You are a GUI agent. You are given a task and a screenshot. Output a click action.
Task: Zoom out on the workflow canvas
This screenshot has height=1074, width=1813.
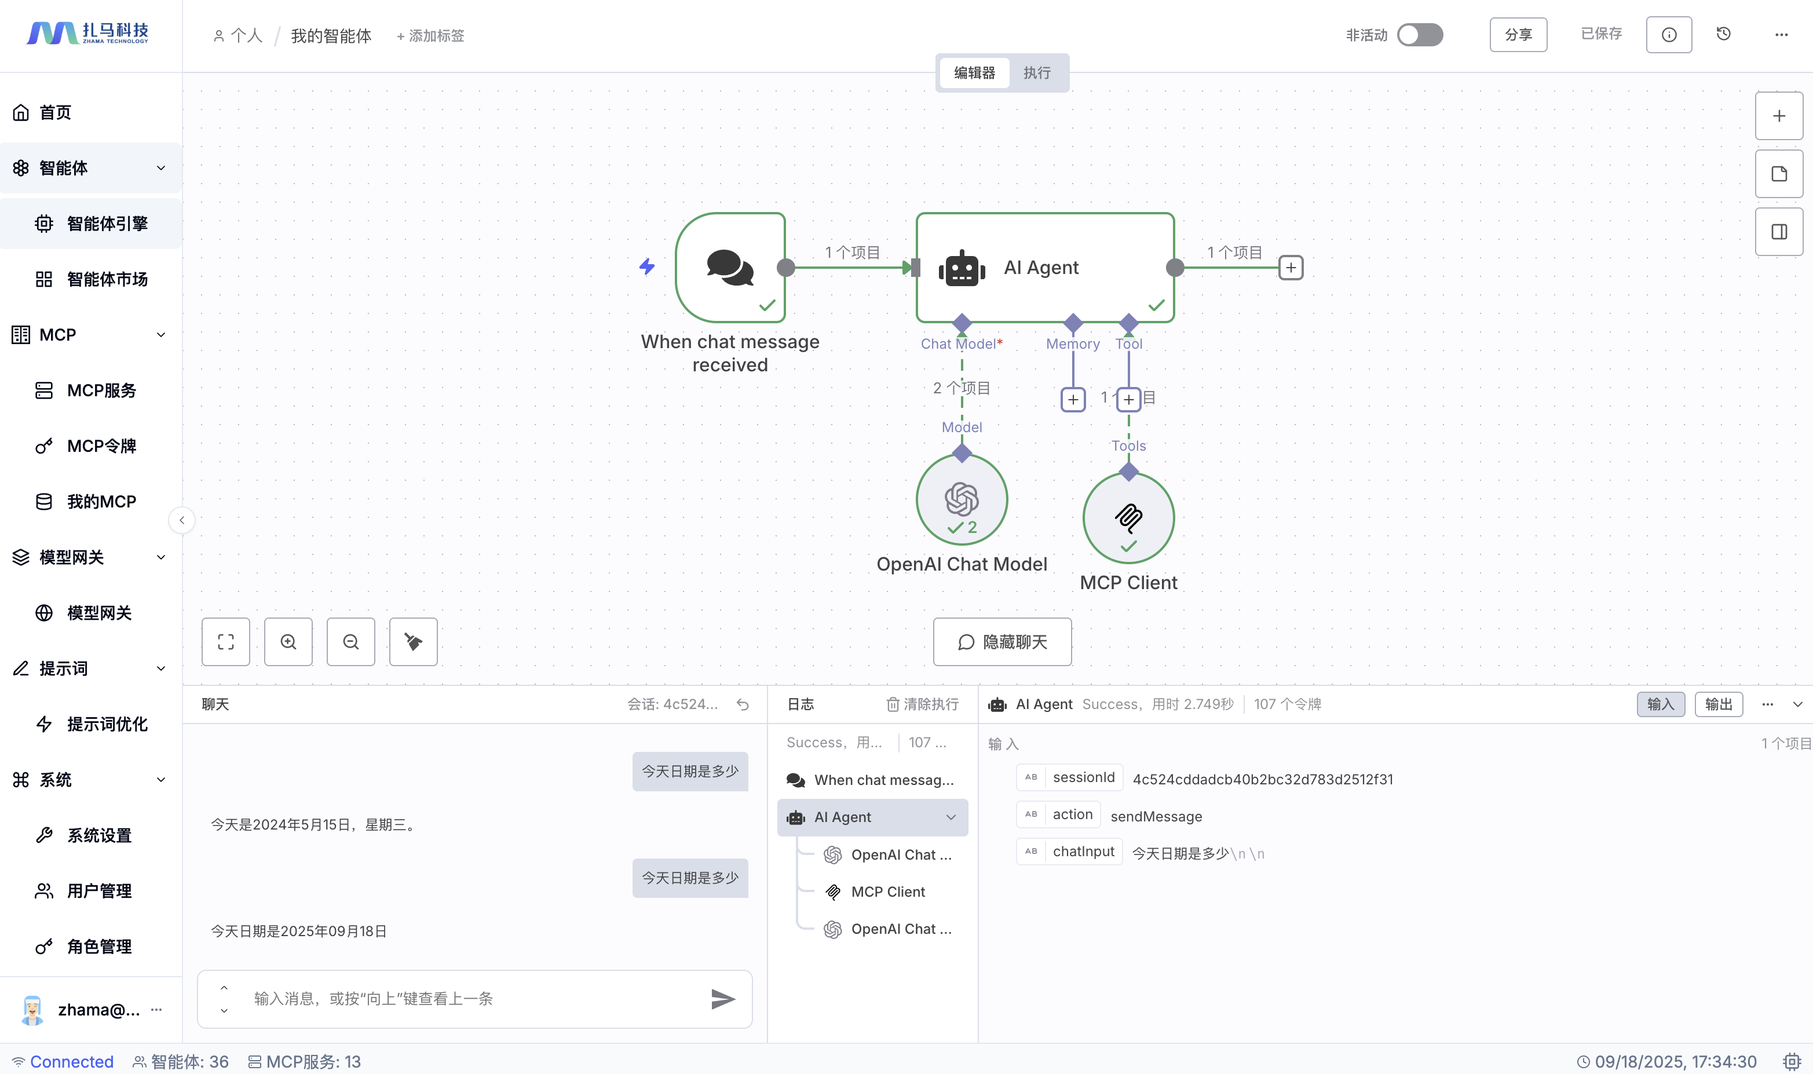(x=350, y=642)
